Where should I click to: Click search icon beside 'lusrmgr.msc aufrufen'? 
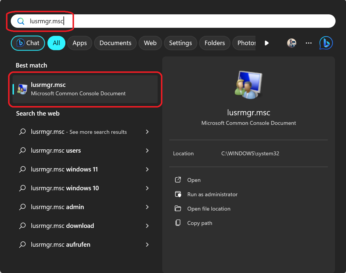pos(22,245)
